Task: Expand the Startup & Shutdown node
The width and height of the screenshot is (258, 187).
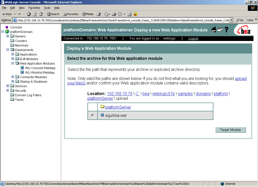Action: 13,81
